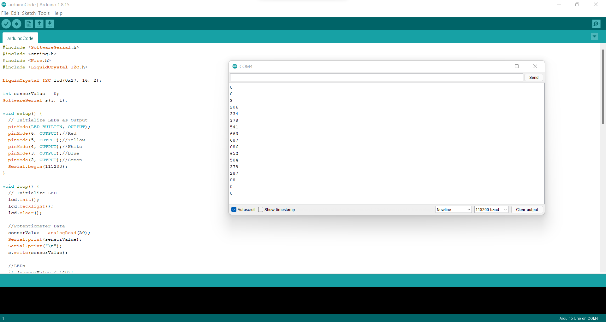Screen dimensions: 606x322
Task: Click the #include <SoftwareSerial.h> line
Action: pyautogui.click(x=41, y=47)
